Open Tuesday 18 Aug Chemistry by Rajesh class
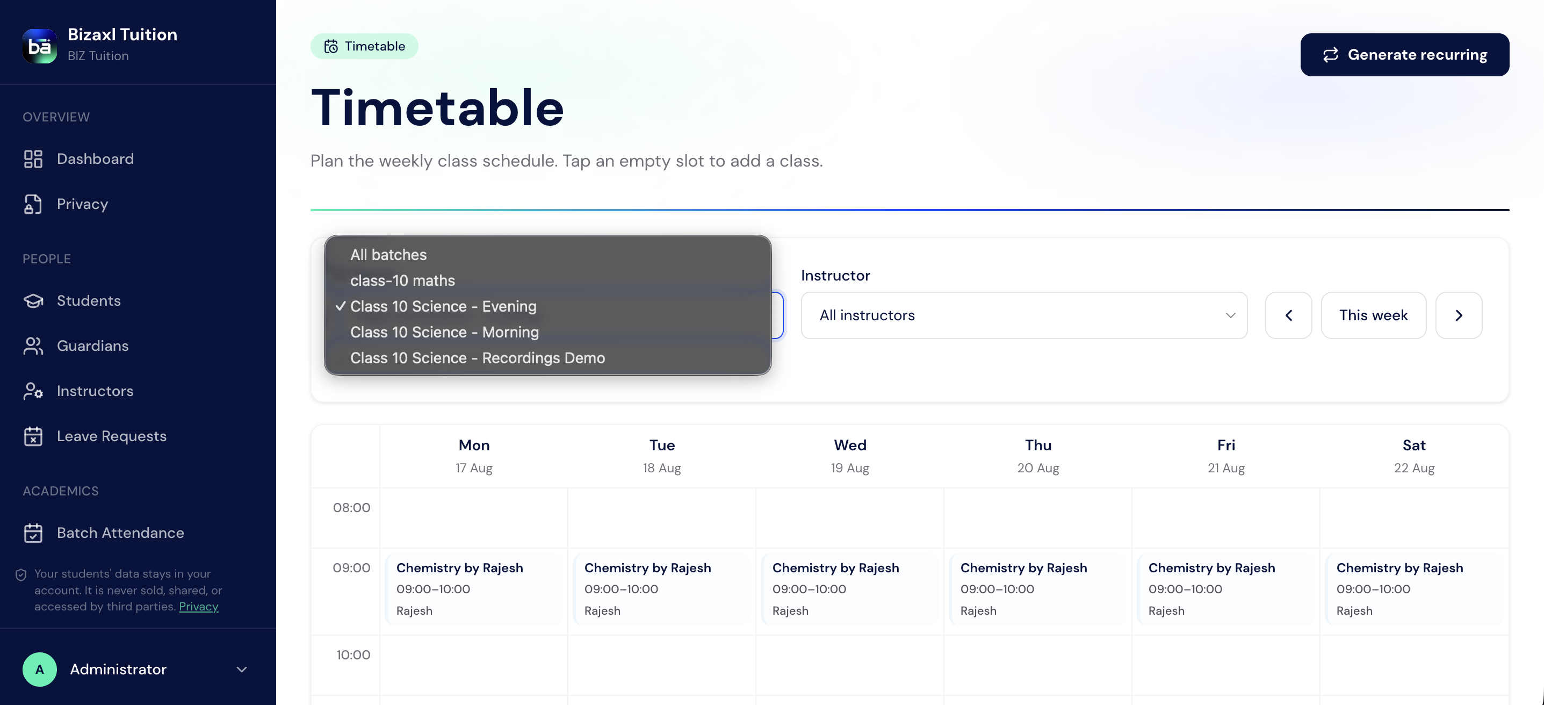 pos(662,589)
